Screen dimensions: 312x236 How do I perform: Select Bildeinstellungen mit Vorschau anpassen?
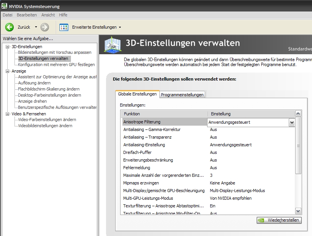coord(55,52)
